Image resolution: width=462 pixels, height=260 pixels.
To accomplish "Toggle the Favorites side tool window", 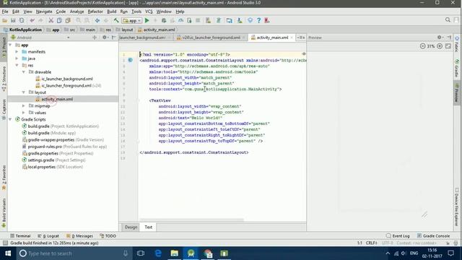I will click(x=4, y=178).
